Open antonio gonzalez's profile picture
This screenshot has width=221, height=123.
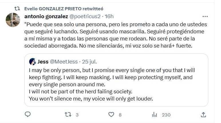(13, 20)
